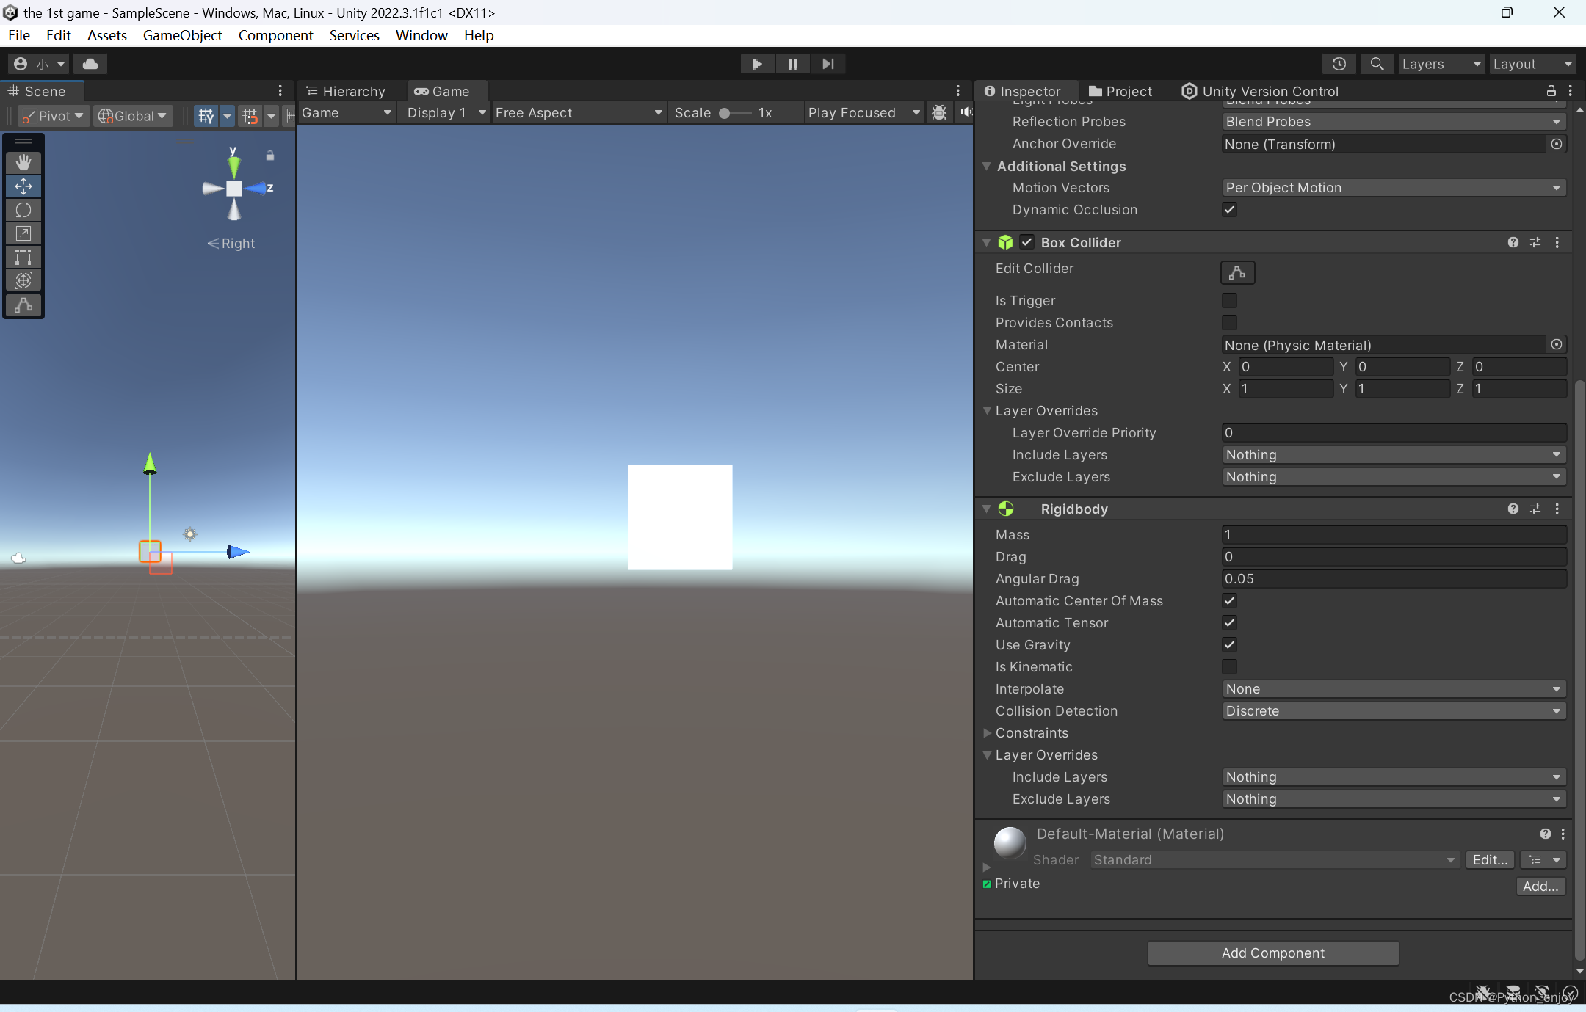Viewport: 1586px width, 1012px height.
Task: Open Interpolate dropdown
Action: click(x=1394, y=689)
